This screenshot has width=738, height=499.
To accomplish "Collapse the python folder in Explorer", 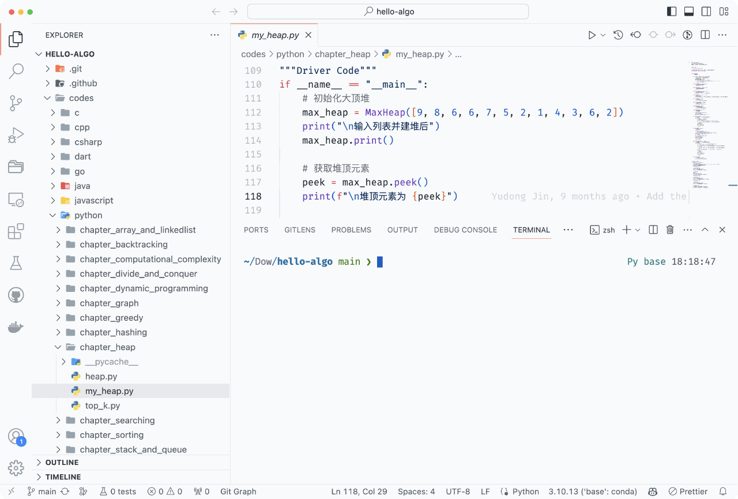I will [x=52, y=215].
